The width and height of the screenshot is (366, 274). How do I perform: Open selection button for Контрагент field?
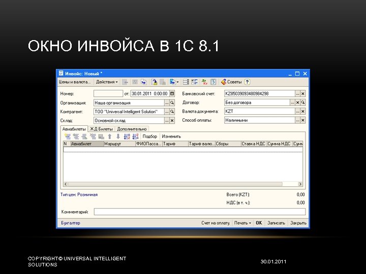[167, 112]
